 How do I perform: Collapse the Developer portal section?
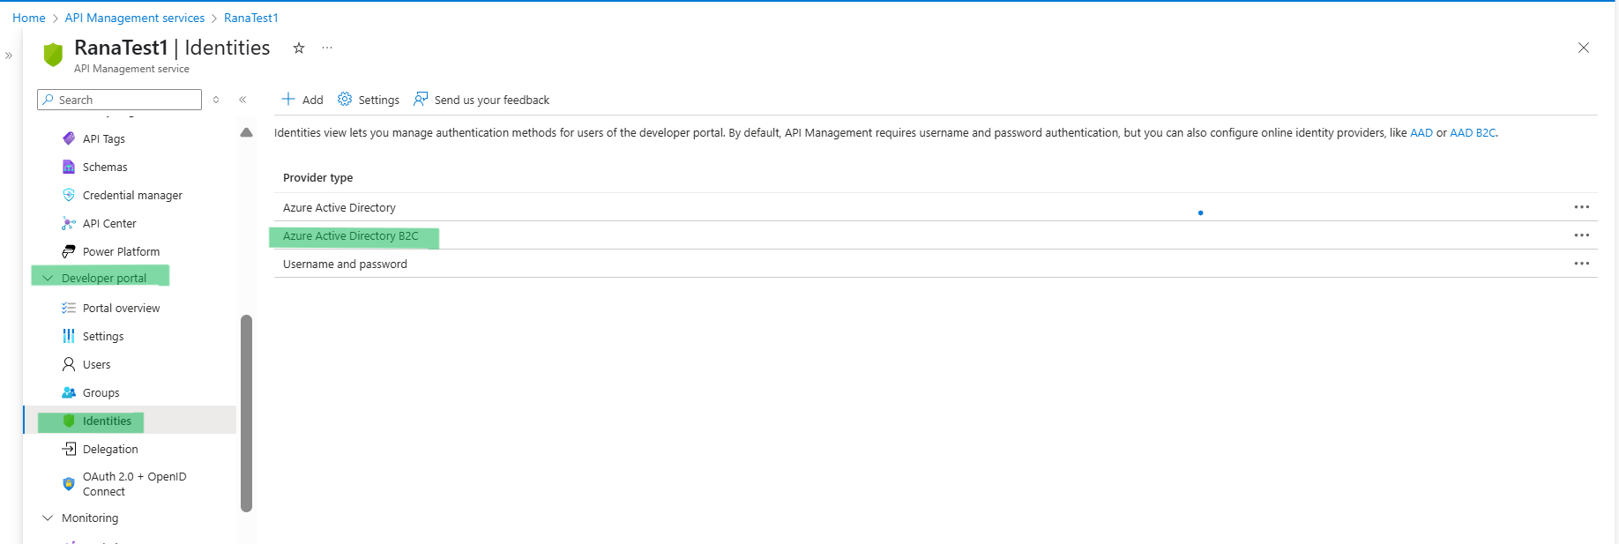(48, 278)
